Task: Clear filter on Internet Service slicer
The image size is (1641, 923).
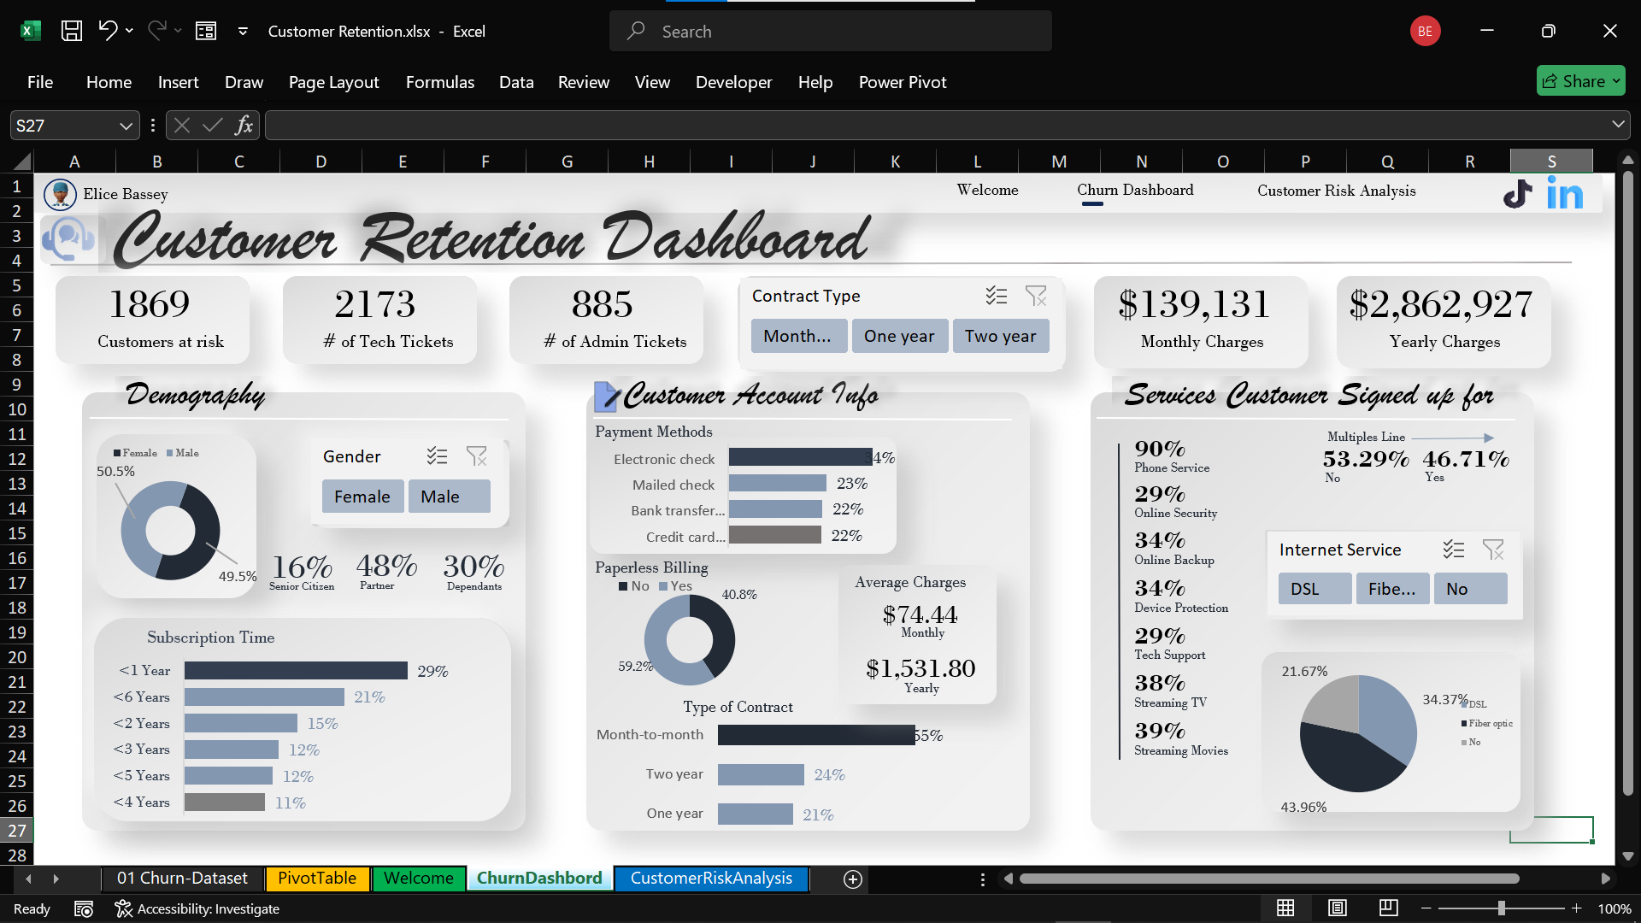Action: click(x=1492, y=550)
